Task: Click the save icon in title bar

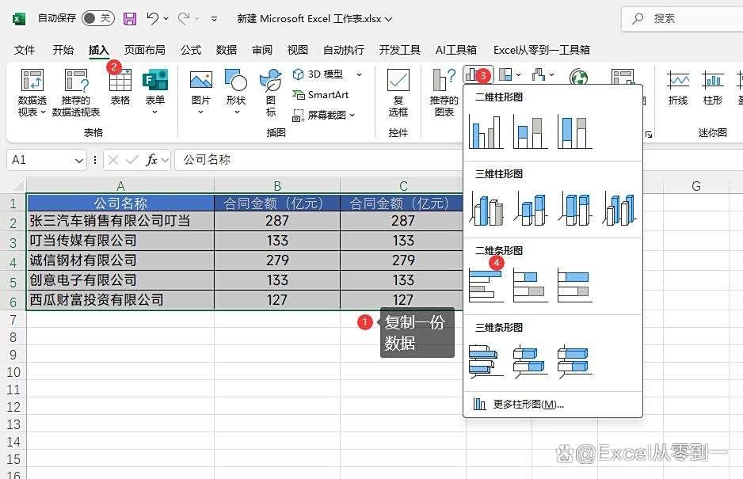Action: (130, 18)
